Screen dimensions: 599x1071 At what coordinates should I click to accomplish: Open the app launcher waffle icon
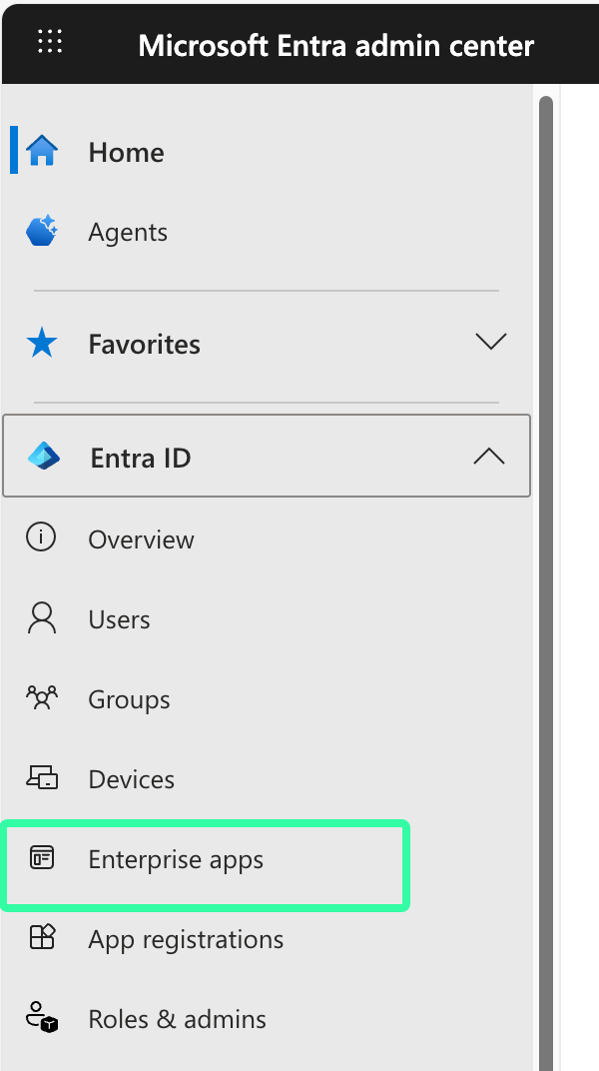coord(49,42)
